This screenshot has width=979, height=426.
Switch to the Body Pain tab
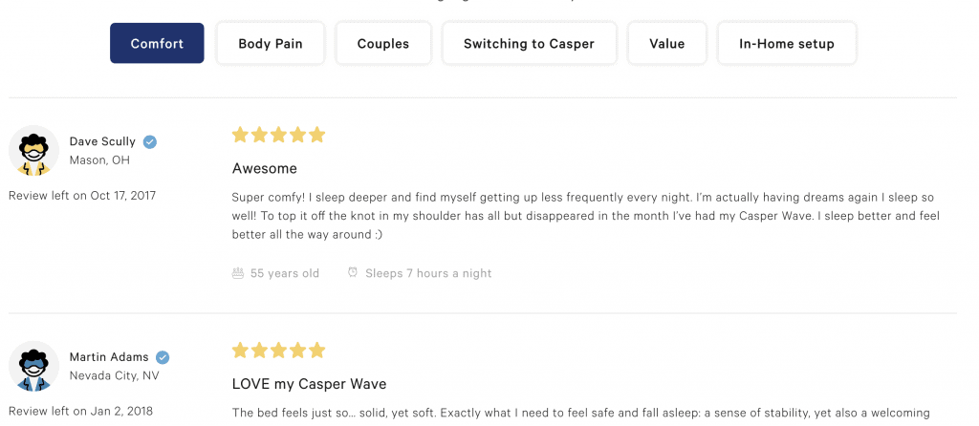tap(270, 44)
